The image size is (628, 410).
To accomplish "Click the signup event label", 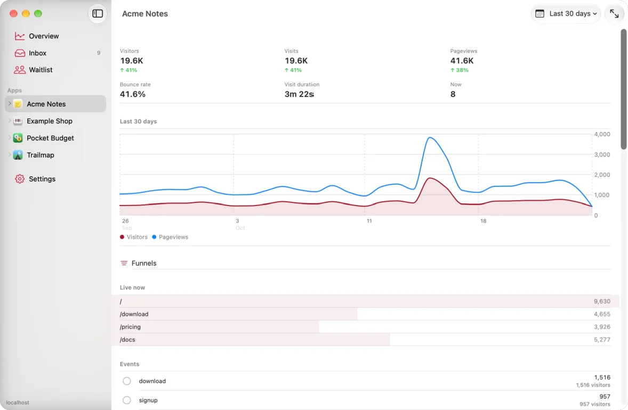I will point(148,400).
